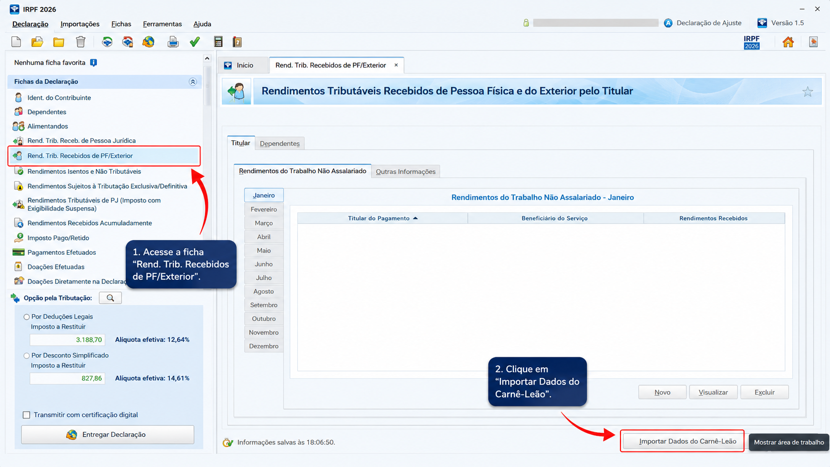Open Rendimentos Recebidos Acumuladamente ficha
Image resolution: width=830 pixels, height=467 pixels.
point(89,223)
